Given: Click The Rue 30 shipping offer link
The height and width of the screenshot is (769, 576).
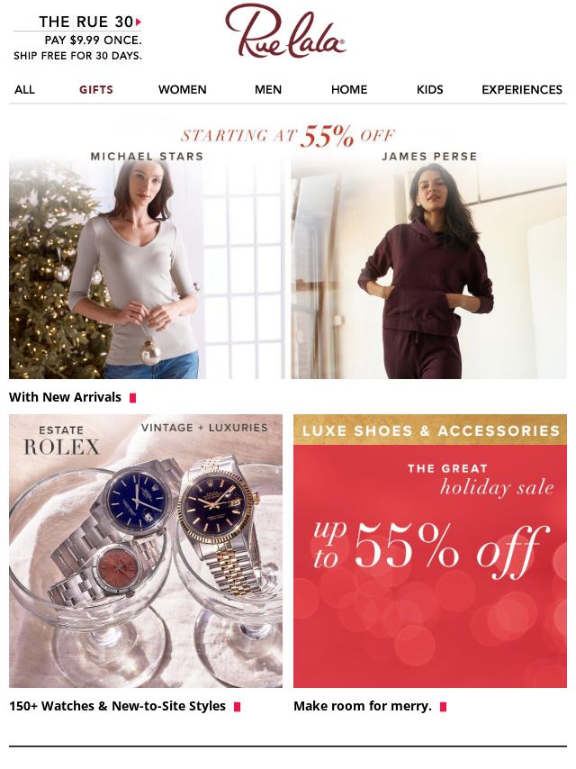Looking at the screenshot, I should (78, 38).
